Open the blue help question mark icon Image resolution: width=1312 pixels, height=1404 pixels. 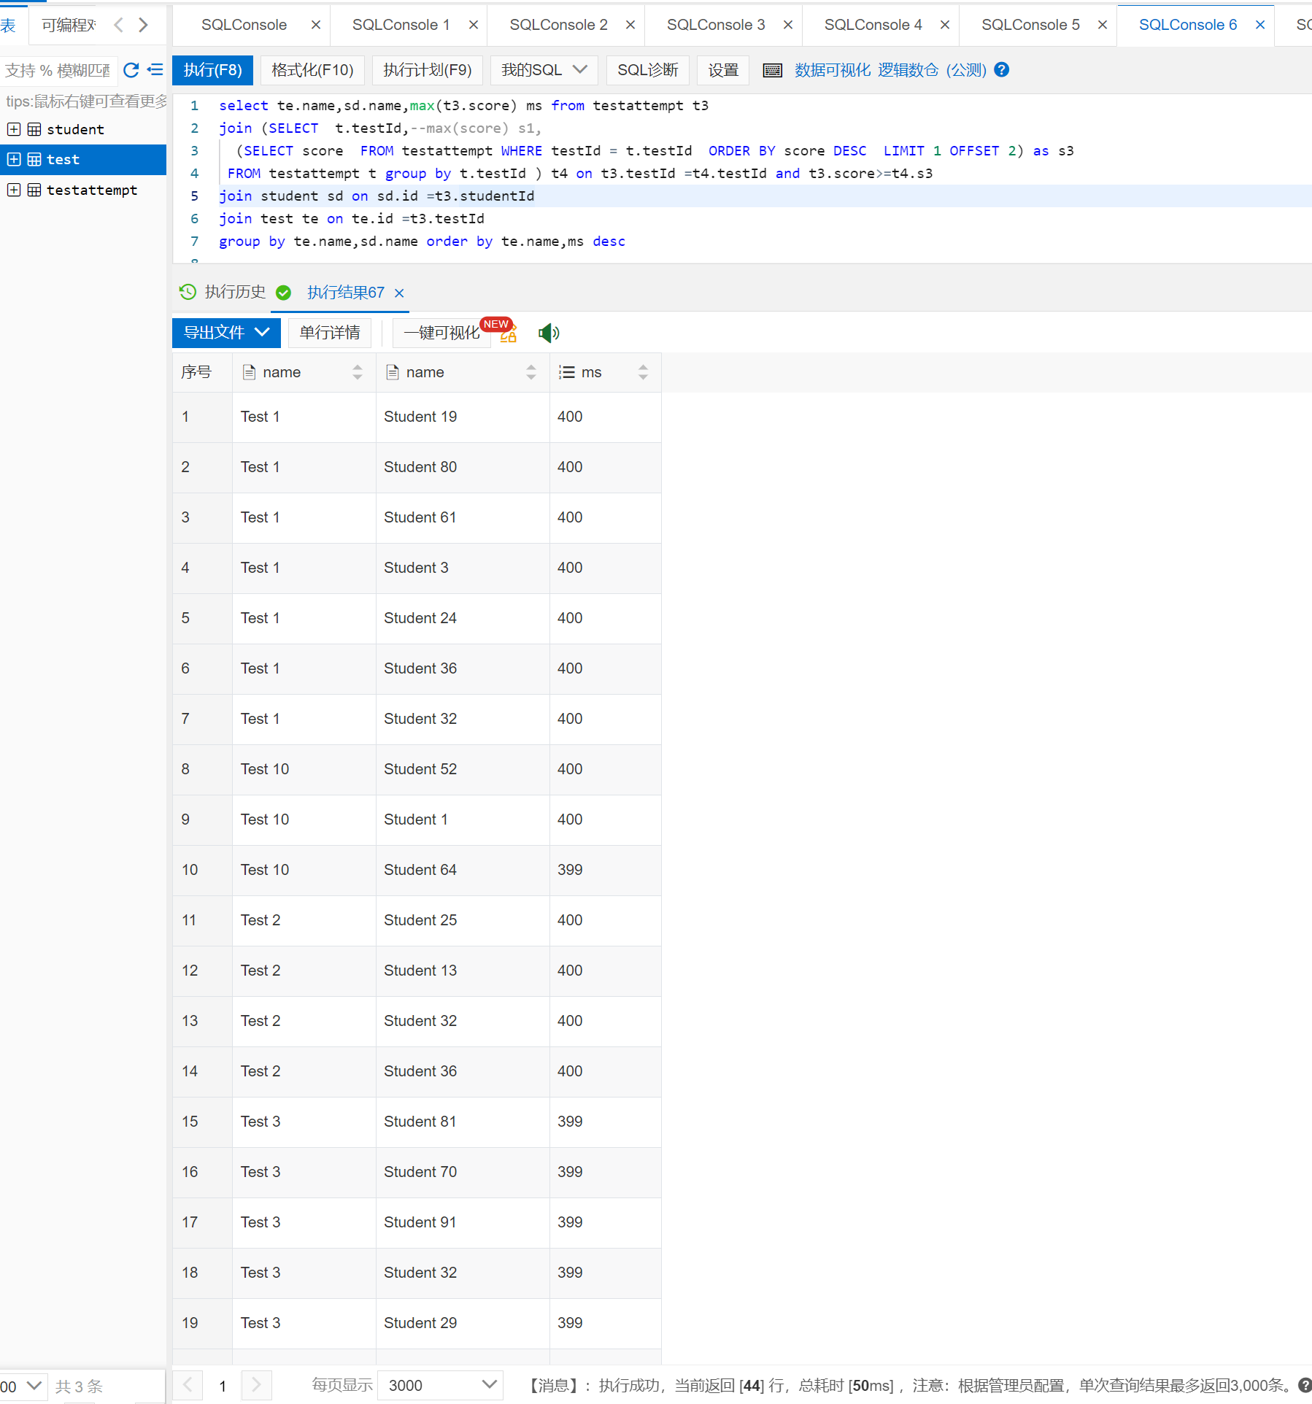tap(1002, 70)
